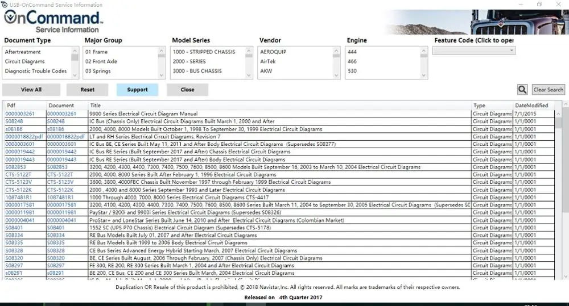The height and width of the screenshot is (306, 569).
Task: Sort by the Pdf column header
Action: pos(11,106)
